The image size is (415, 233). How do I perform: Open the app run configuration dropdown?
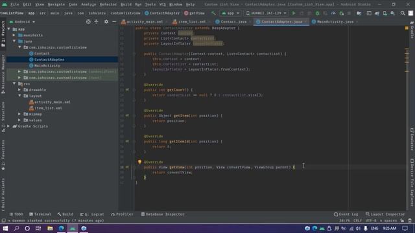pyautogui.click(x=231, y=13)
